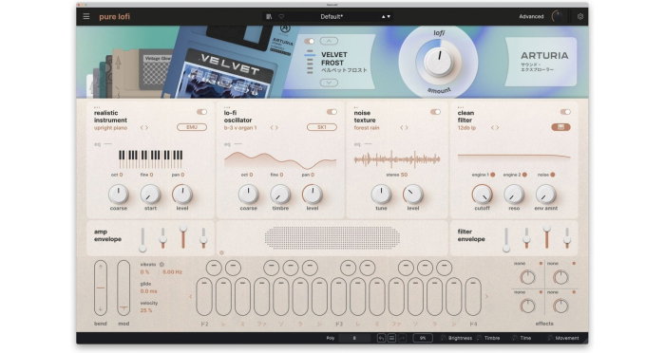Viewport: 665px width, 353px height.
Task: Open the preset browser library icon
Action: pos(269,16)
